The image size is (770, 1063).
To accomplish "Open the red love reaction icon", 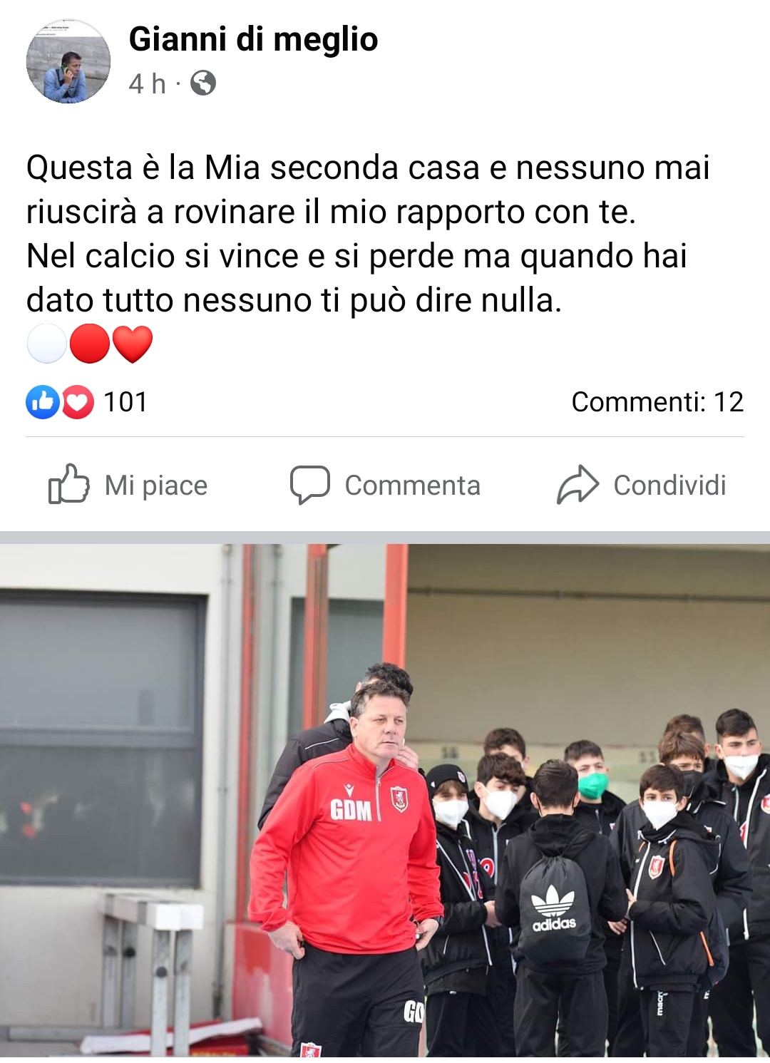I will 77,402.
